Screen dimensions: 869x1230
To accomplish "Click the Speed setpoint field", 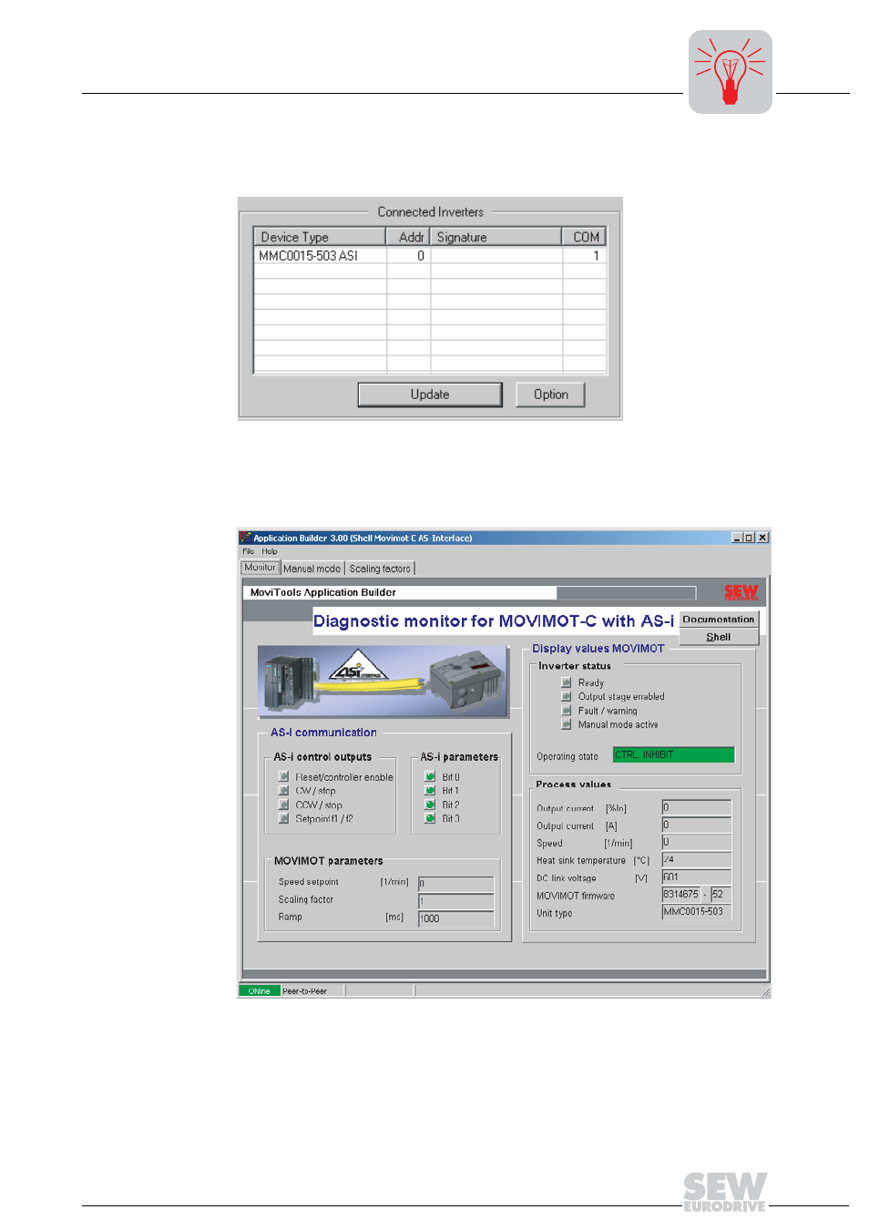I will point(455,884).
